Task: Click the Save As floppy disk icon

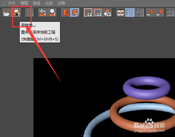Action: [16, 12]
